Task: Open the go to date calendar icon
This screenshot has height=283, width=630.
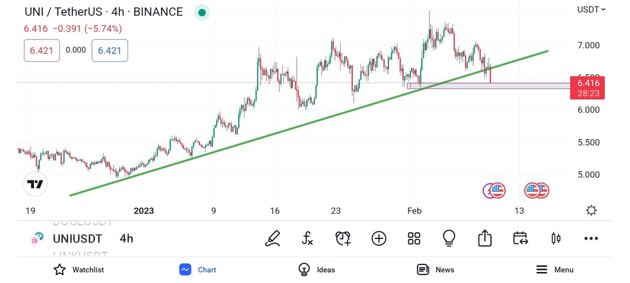Action: [x=520, y=238]
